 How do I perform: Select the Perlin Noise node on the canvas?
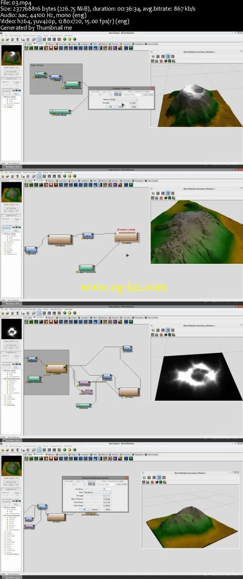pos(61,112)
